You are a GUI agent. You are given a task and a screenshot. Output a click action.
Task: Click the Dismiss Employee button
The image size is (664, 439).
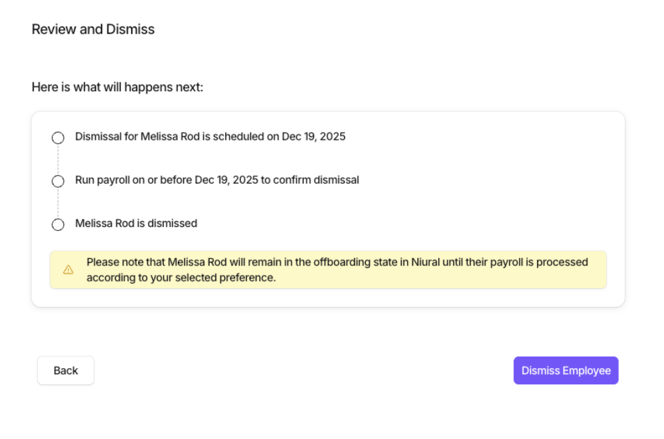pos(565,371)
